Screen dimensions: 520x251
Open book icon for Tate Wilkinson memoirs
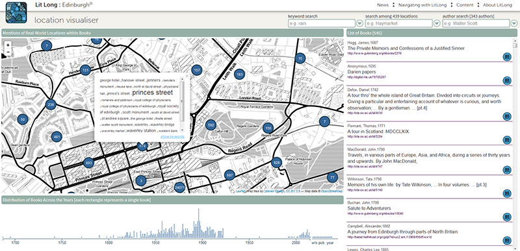coord(507,193)
